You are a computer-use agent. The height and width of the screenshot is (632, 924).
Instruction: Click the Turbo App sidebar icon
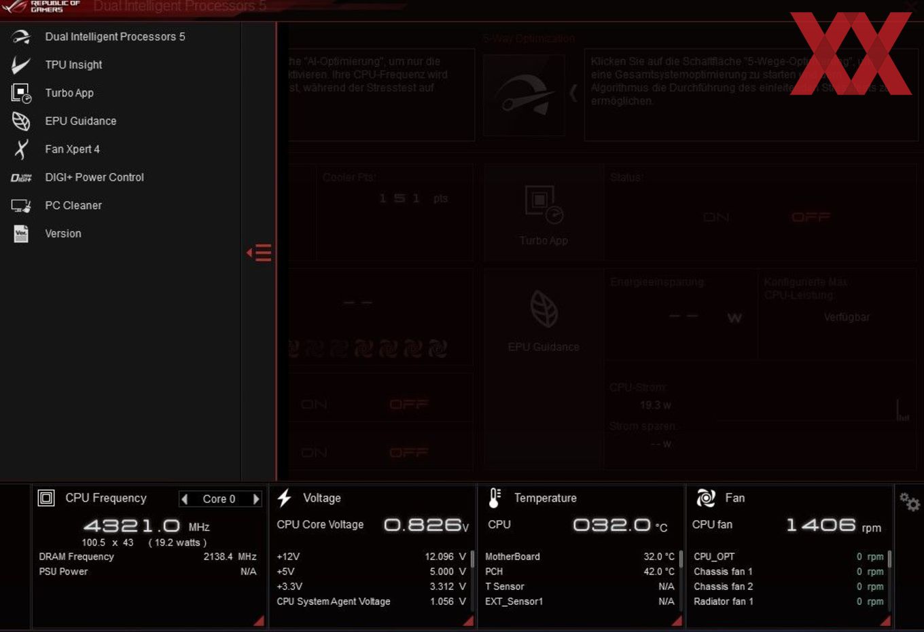(x=21, y=93)
